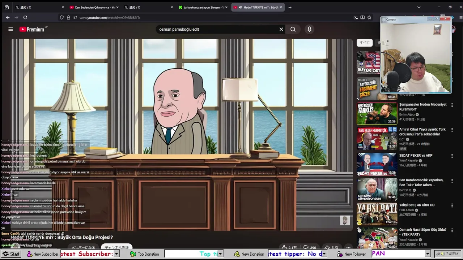This screenshot has height=260, width=463.
Task: Click the New Follower taskbar item
Action: 352,254
